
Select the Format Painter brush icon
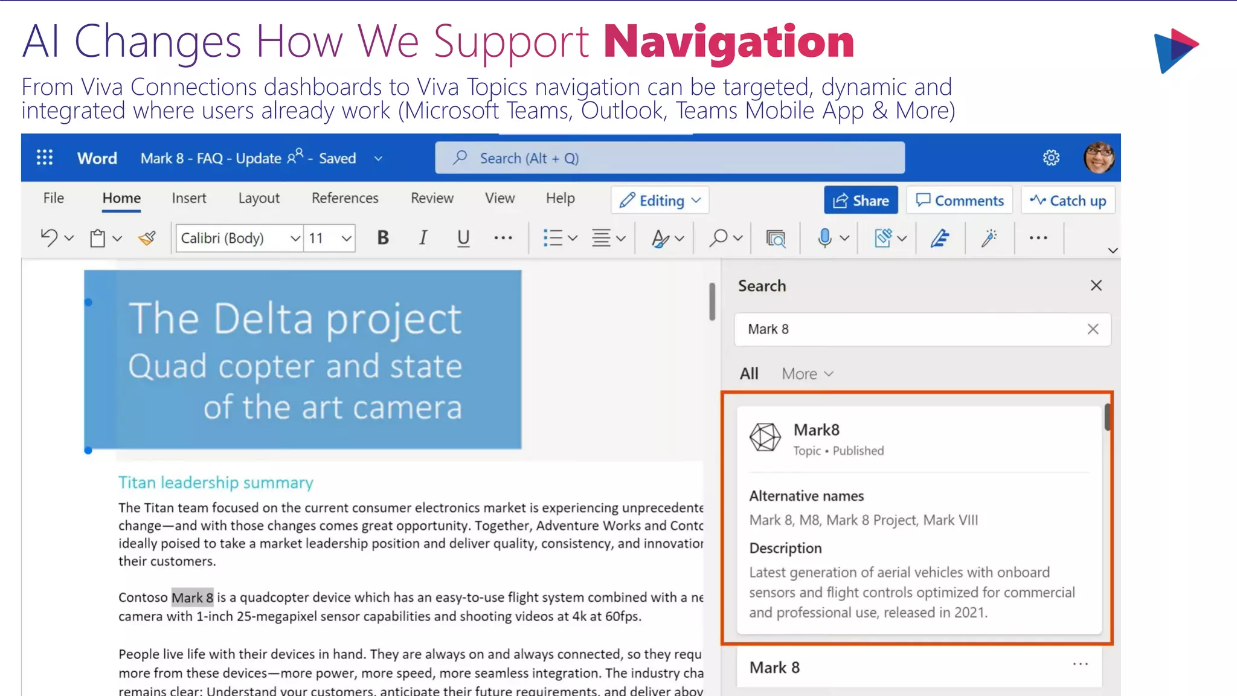pos(147,238)
